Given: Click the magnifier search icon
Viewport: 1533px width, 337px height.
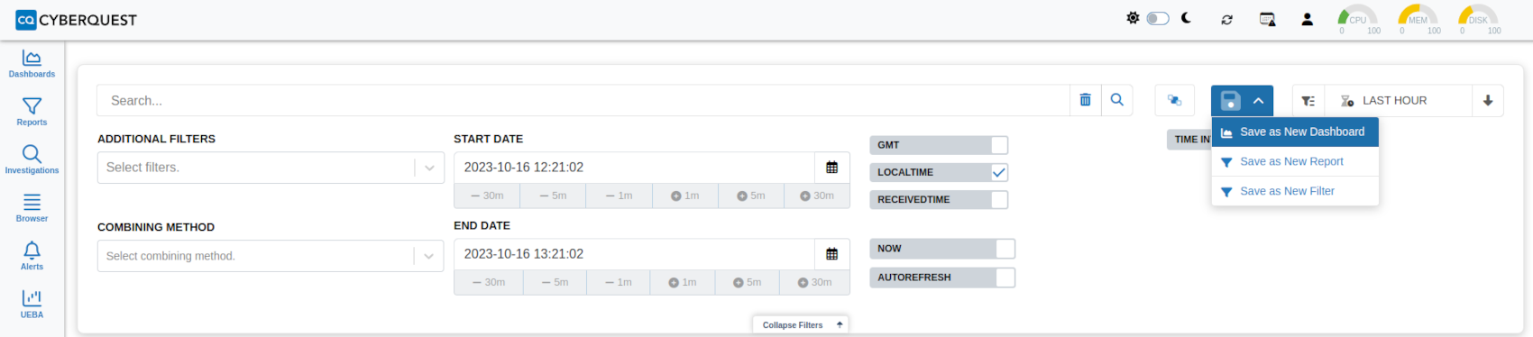Looking at the screenshot, I should 1116,100.
